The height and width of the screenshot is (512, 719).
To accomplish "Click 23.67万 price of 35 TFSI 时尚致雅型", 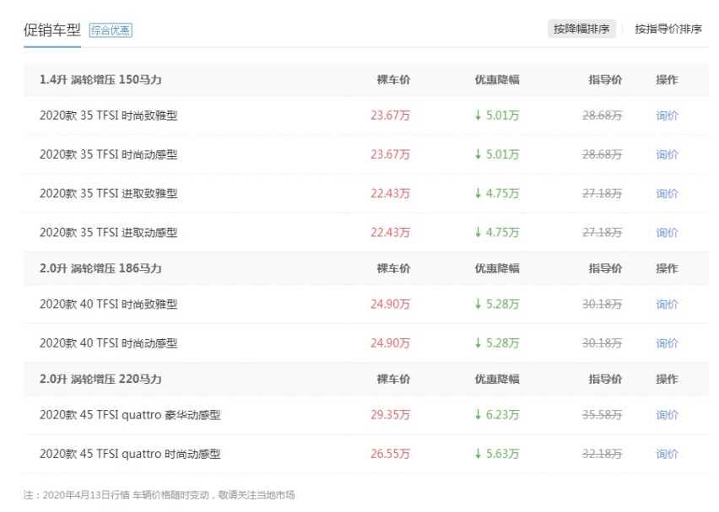I will pyautogui.click(x=390, y=116).
